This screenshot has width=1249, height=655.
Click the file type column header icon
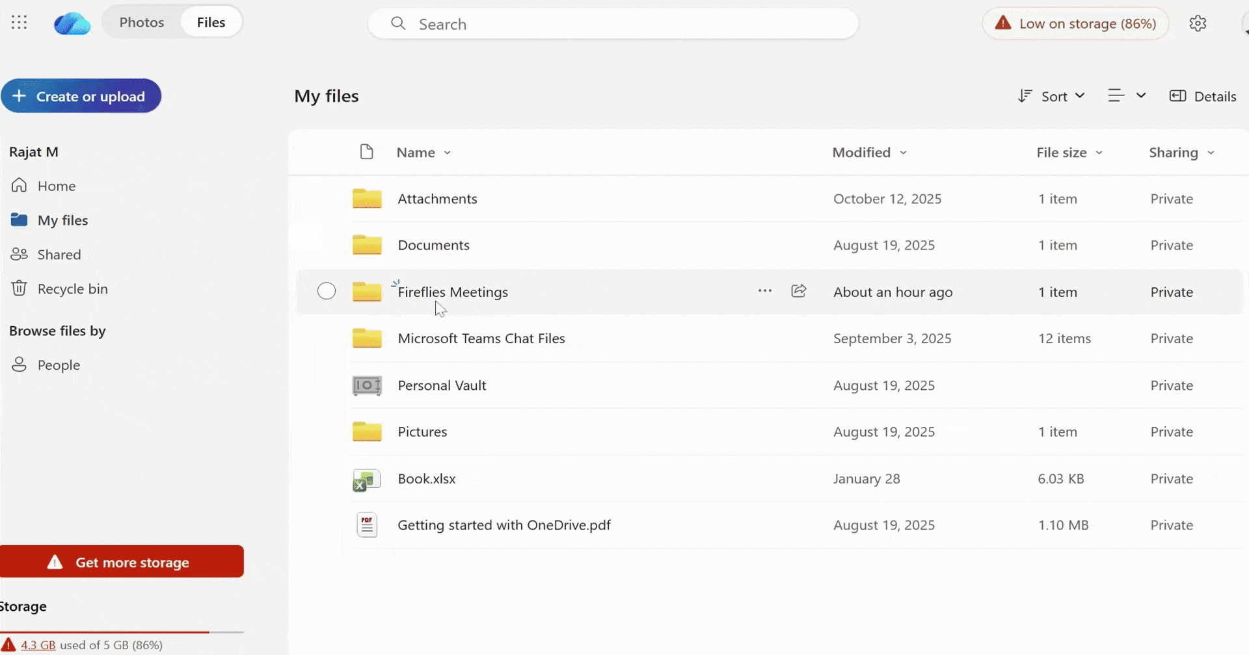pos(367,152)
